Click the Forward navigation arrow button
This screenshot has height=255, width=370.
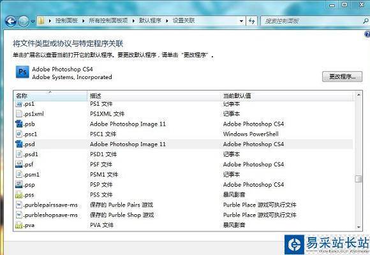click(24, 22)
